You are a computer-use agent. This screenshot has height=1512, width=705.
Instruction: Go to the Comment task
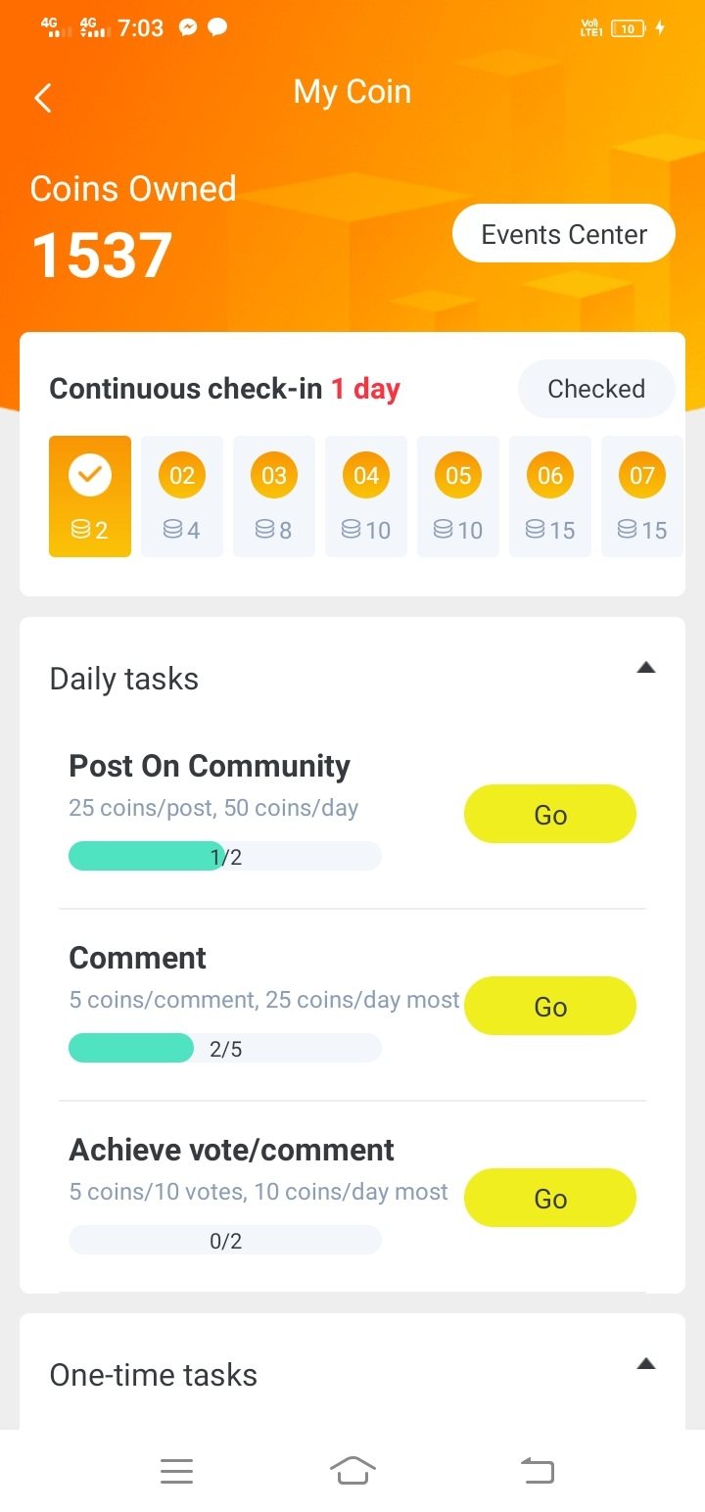tap(550, 1006)
